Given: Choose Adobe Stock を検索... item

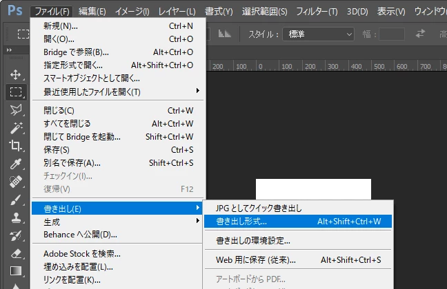Looking at the screenshot, I should tap(118, 253).
